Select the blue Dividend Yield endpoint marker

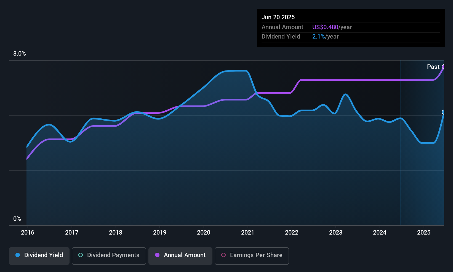click(x=444, y=112)
